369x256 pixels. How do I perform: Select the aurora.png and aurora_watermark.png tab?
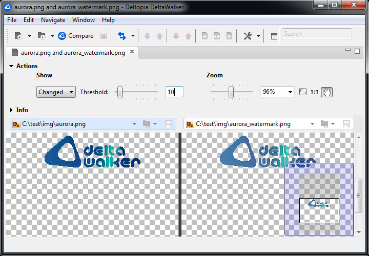73,52
